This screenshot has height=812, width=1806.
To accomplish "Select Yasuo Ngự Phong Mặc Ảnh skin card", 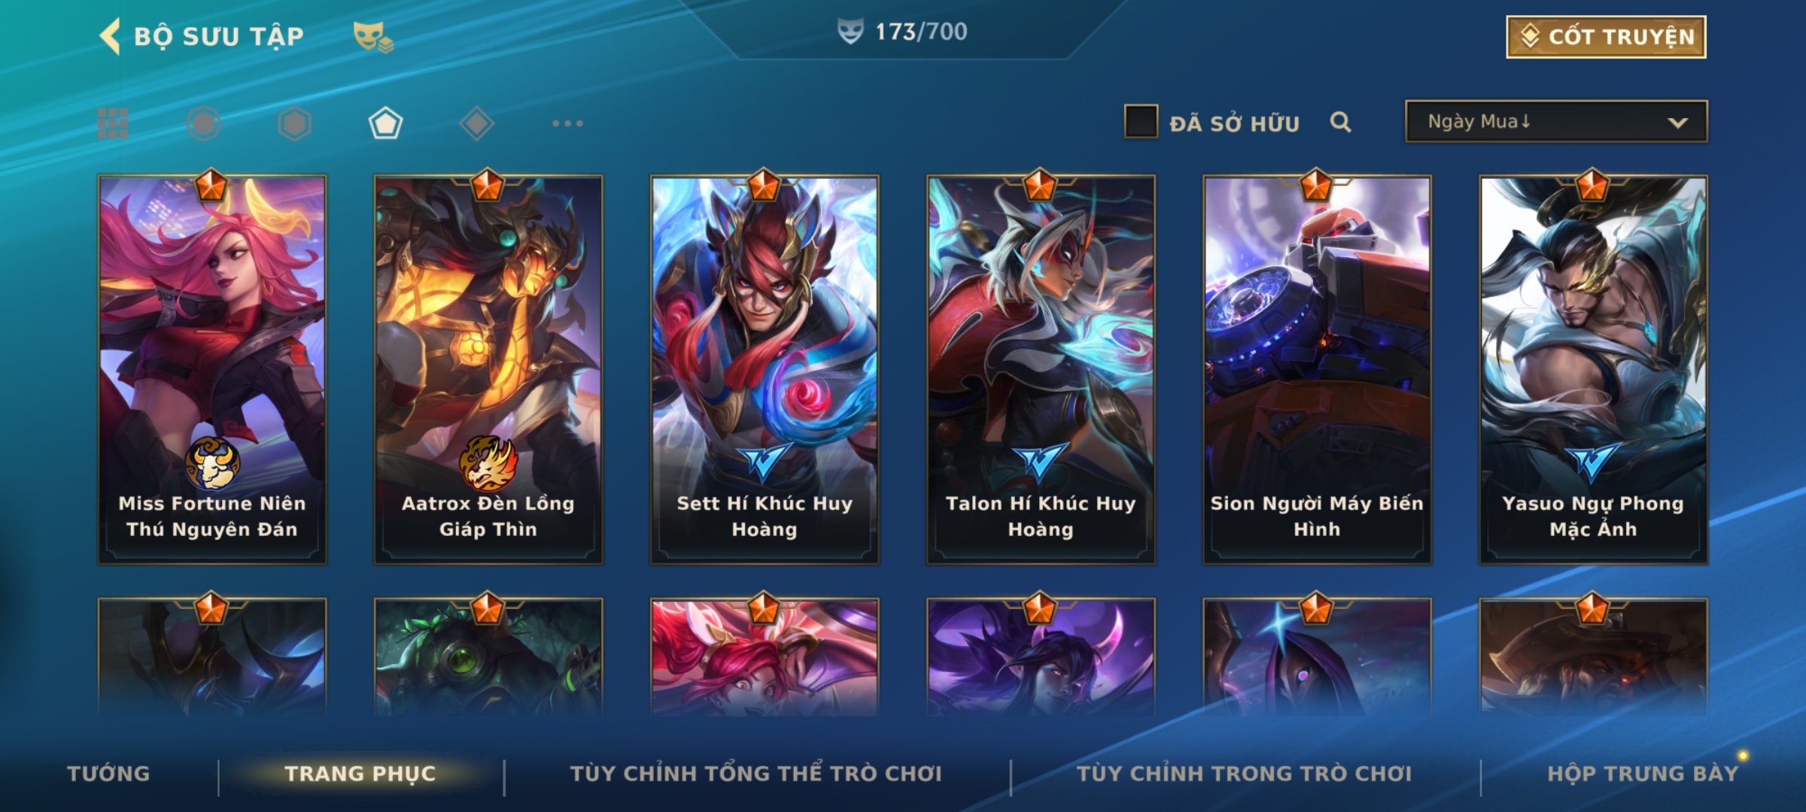I will [x=1593, y=369].
